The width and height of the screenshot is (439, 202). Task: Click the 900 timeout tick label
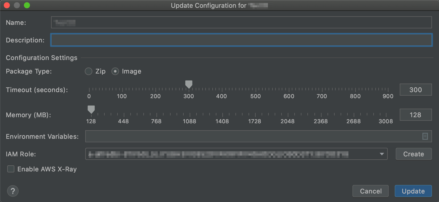coord(388,96)
